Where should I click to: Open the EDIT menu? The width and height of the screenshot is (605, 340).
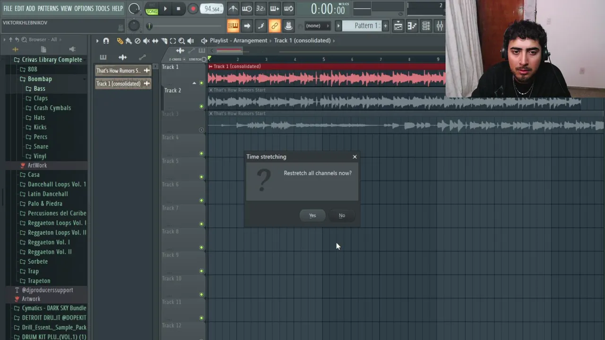(x=19, y=8)
